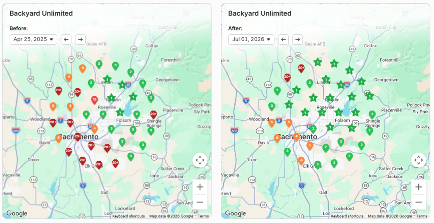
Task: Open the Apr 25, 2025 date dropdown
Action: coord(33,39)
